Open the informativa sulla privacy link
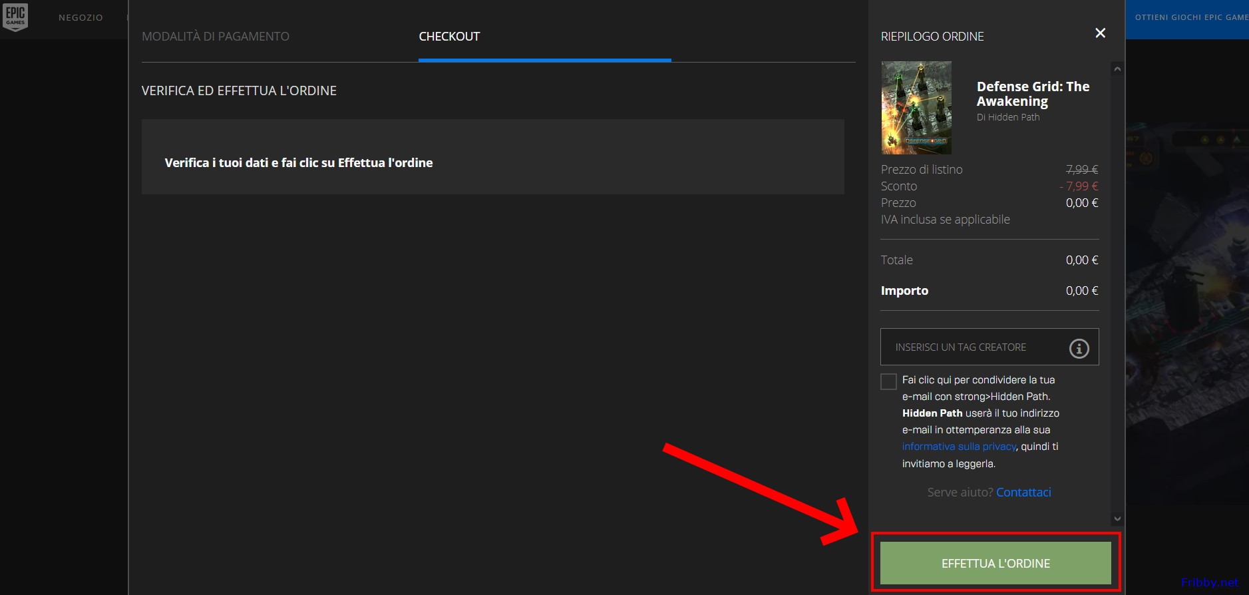 coord(959,447)
